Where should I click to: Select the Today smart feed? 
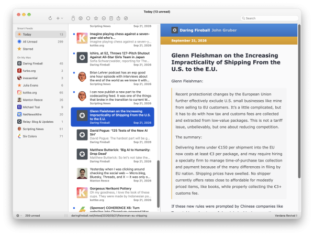[x=41, y=34]
